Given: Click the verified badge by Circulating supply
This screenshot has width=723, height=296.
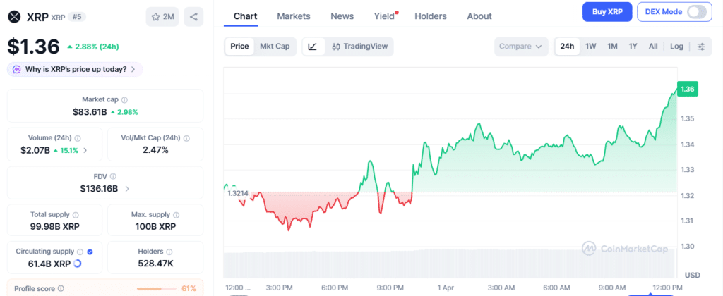Looking at the screenshot, I should pos(90,252).
